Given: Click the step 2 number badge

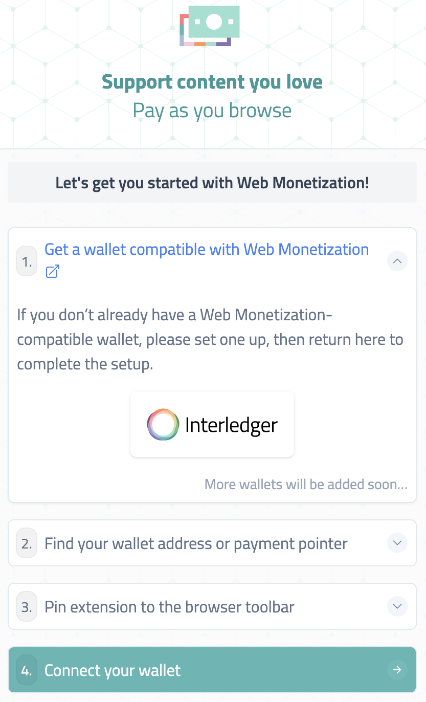Looking at the screenshot, I should 27,543.
